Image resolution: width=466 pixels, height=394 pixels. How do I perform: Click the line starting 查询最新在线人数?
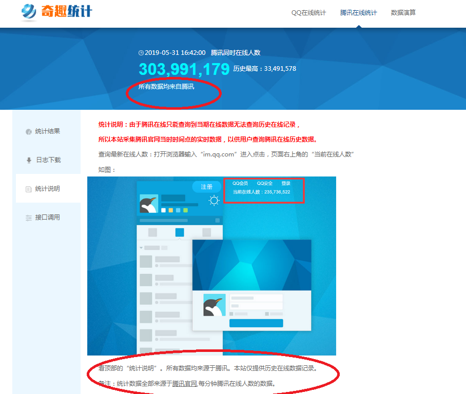226,154
